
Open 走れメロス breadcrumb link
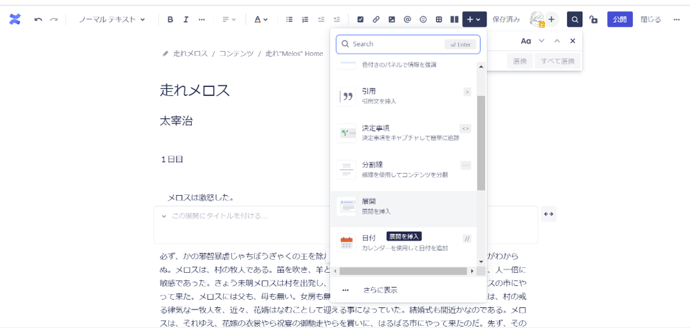190,54
